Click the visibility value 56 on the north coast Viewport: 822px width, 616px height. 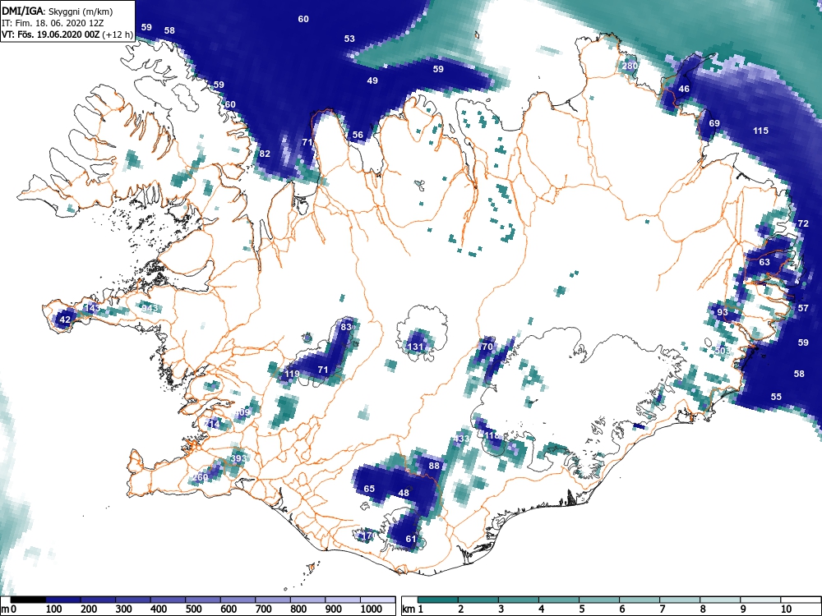tap(358, 135)
